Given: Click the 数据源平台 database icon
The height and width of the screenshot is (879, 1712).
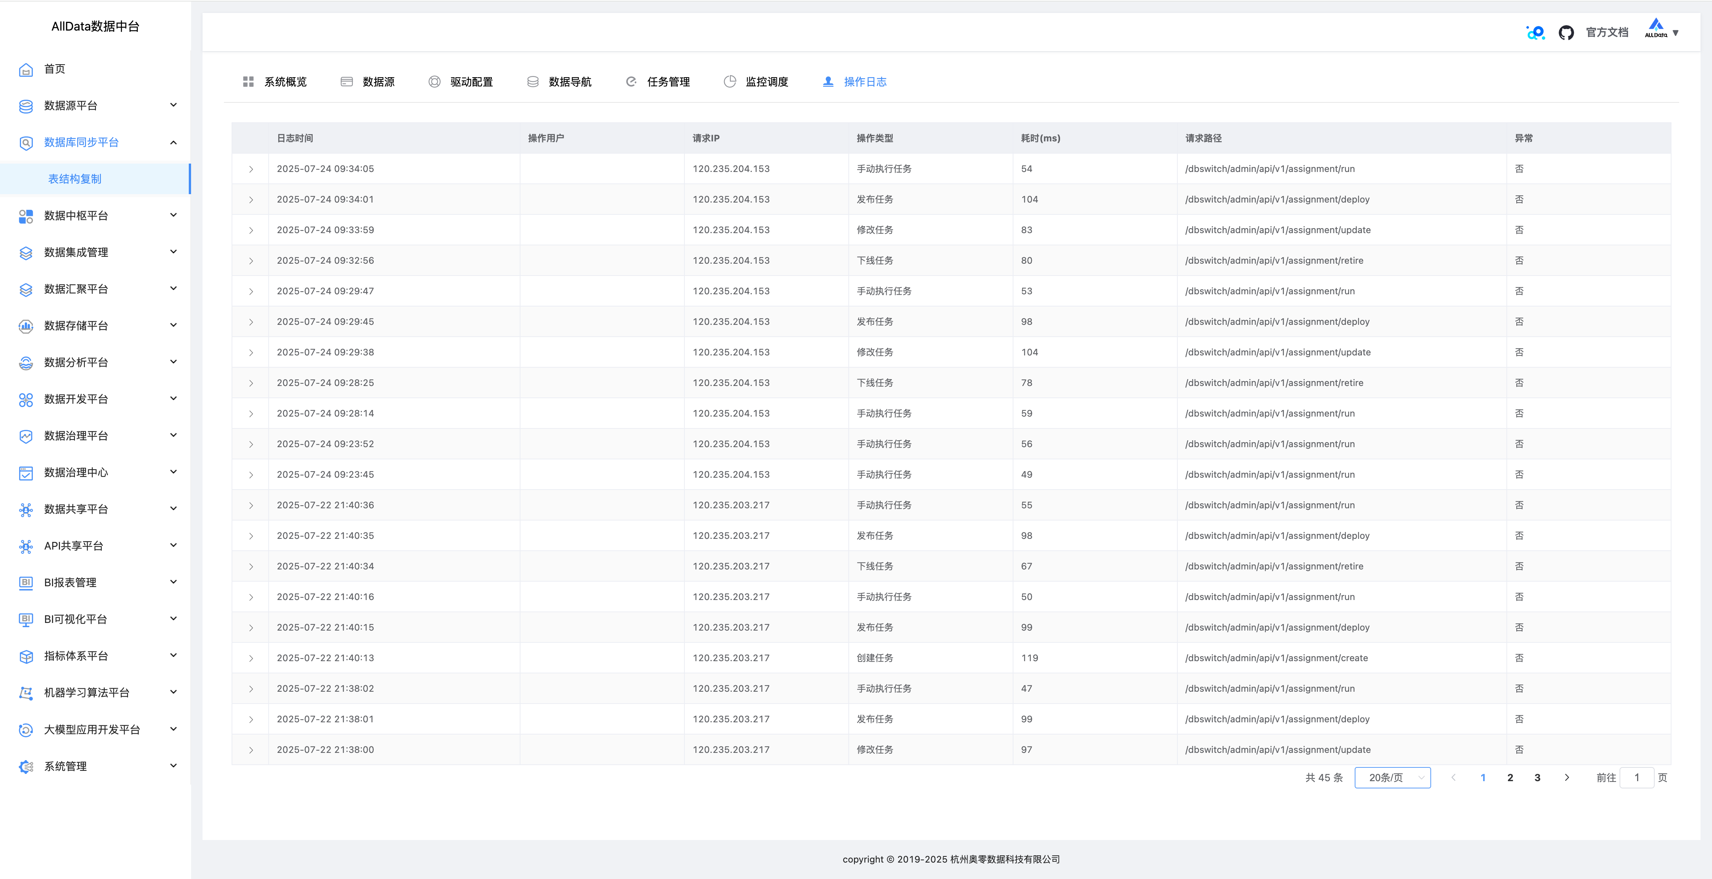Looking at the screenshot, I should [x=26, y=106].
